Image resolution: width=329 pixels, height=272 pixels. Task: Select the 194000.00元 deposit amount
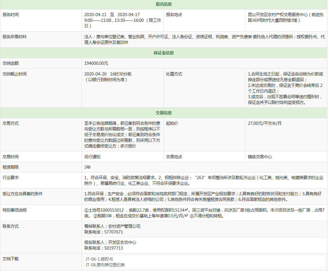coord(96,63)
